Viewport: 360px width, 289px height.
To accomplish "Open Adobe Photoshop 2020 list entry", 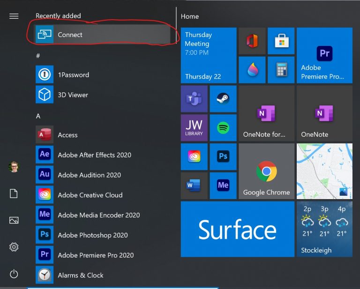I will pos(103,235).
